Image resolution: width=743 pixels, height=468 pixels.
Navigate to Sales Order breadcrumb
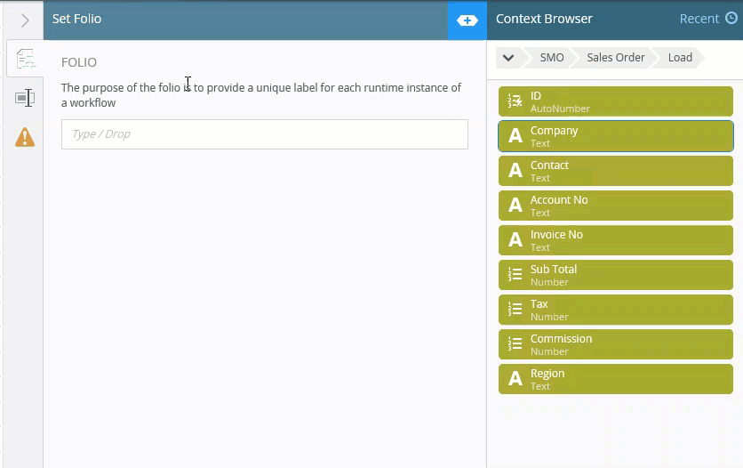tap(615, 58)
